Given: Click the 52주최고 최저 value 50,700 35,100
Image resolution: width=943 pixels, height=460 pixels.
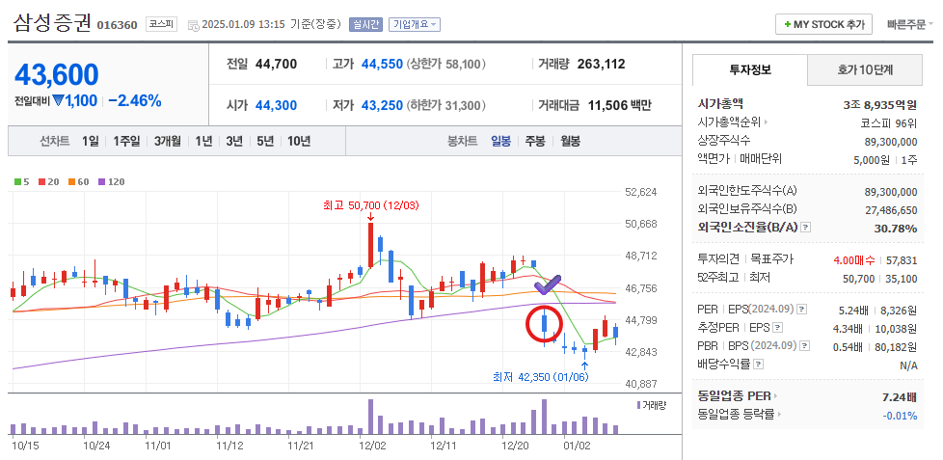Looking at the screenshot, I should (x=882, y=278).
